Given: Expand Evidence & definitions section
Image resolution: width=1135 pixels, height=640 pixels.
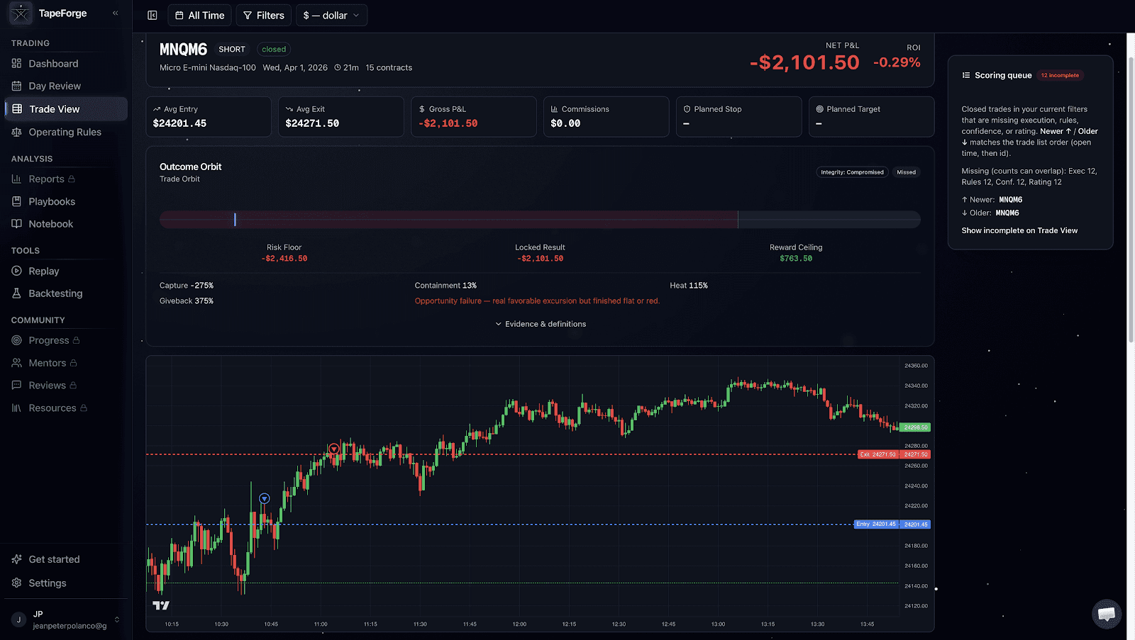Looking at the screenshot, I should tap(540, 324).
